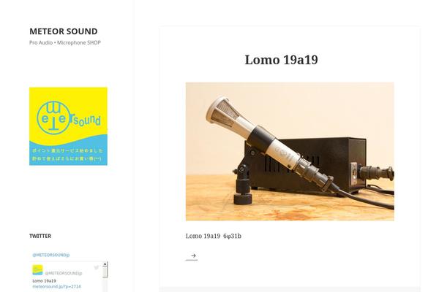Click the gray @METEORSOUNDjp handle beside avatar
This screenshot has width=439, height=292.
[64, 273]
